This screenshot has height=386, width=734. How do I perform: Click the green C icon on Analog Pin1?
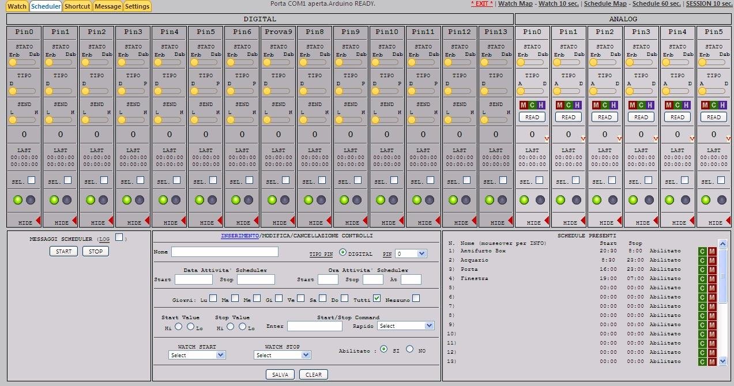569,105
